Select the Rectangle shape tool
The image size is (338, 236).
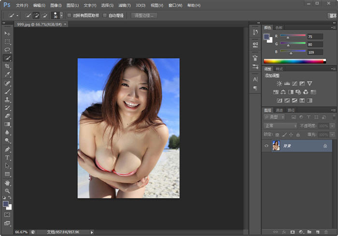pos(7,174)
